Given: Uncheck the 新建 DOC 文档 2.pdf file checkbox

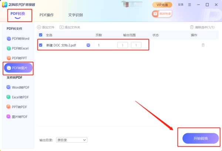Looking at the screenshot, I should click(x=41, y=45).
